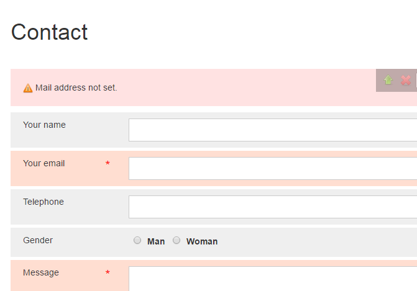Click the Your name field label

click(44, 125)
